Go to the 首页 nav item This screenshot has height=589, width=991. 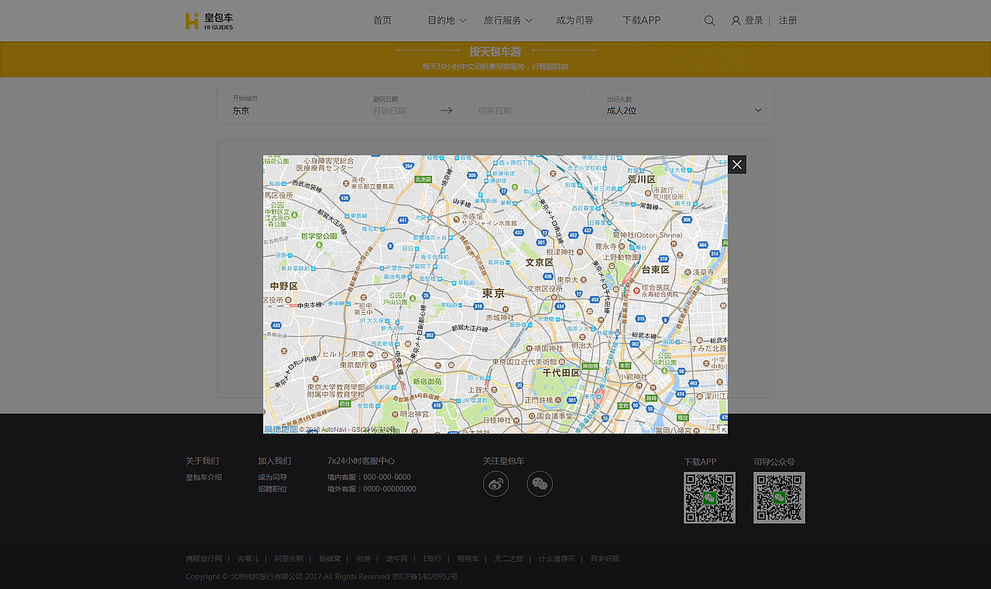382,21
